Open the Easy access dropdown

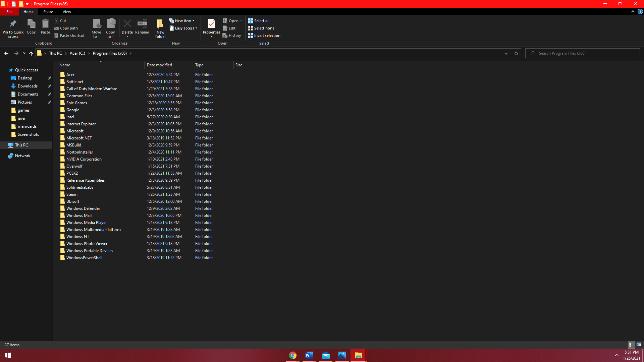click(183, 28)
